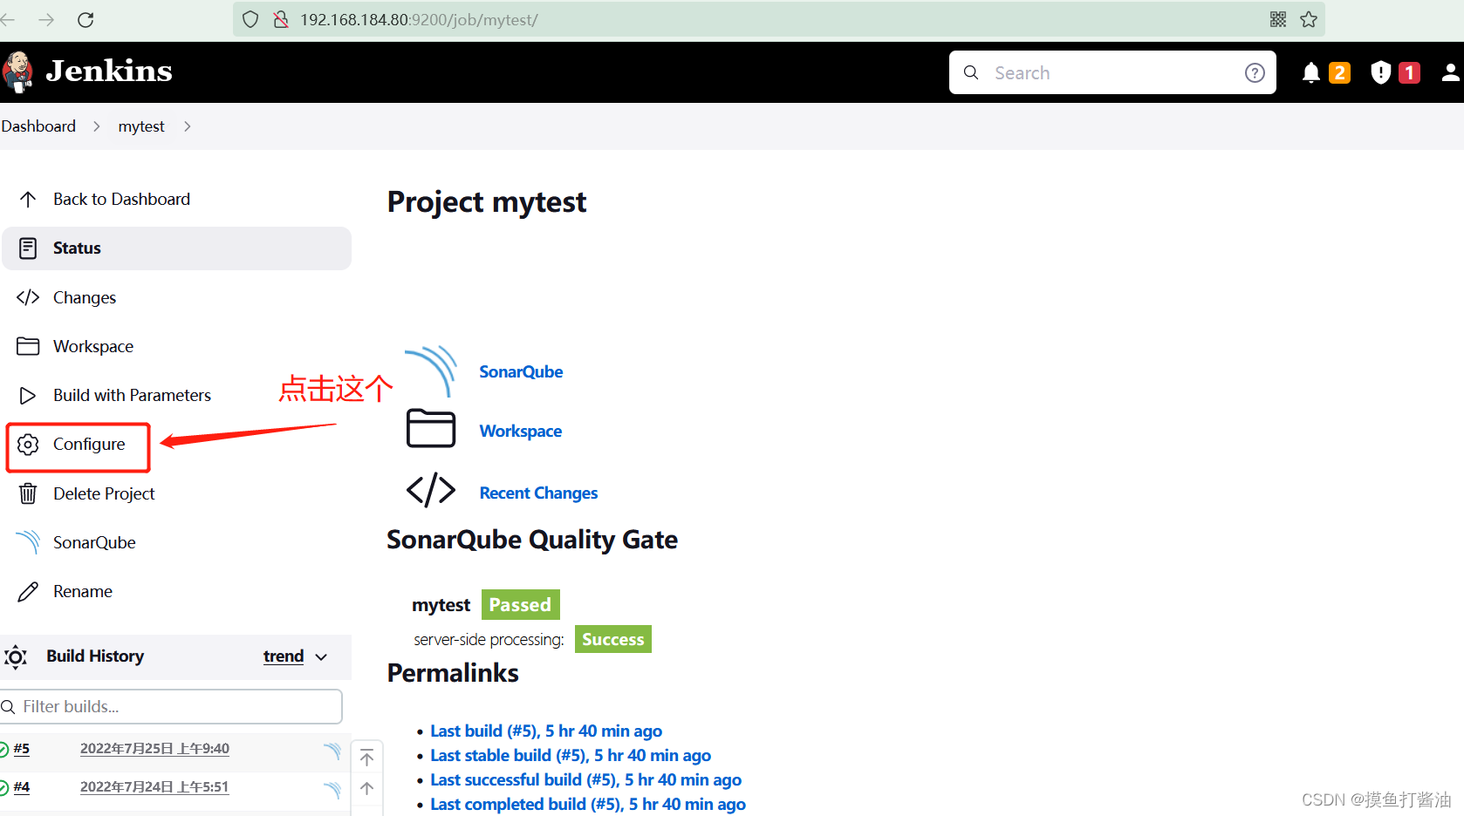Click the bookmark star icon

tap(1309, 19)
